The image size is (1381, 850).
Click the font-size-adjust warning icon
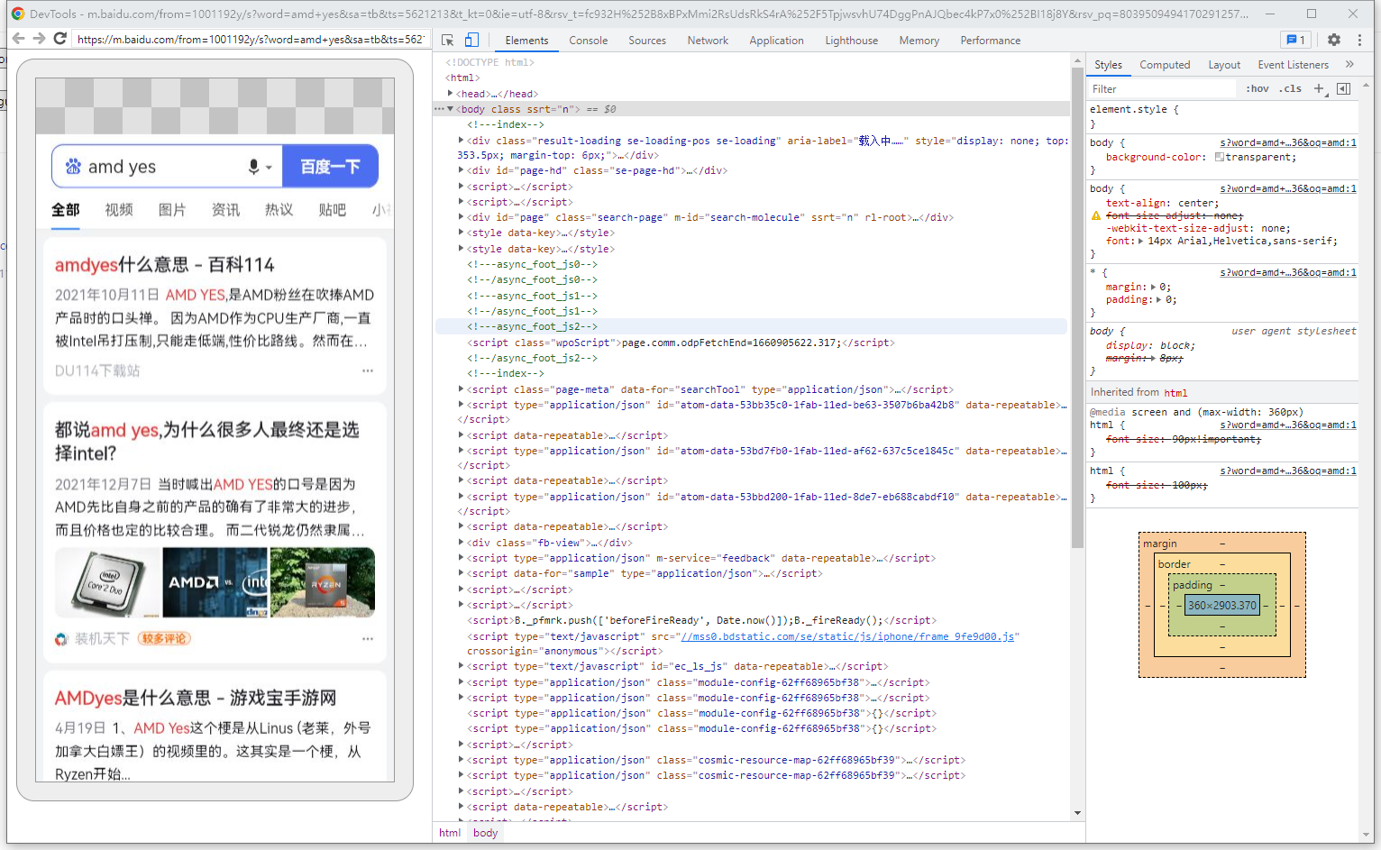(x=1096, y=215)
